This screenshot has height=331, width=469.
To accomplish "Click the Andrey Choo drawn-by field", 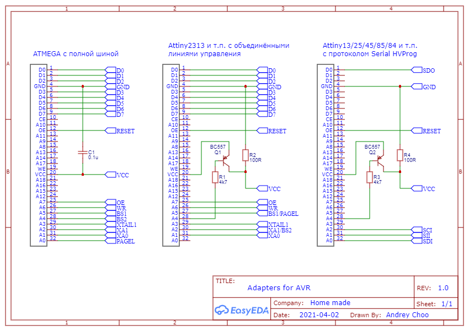I will click(x=407, y=314).
